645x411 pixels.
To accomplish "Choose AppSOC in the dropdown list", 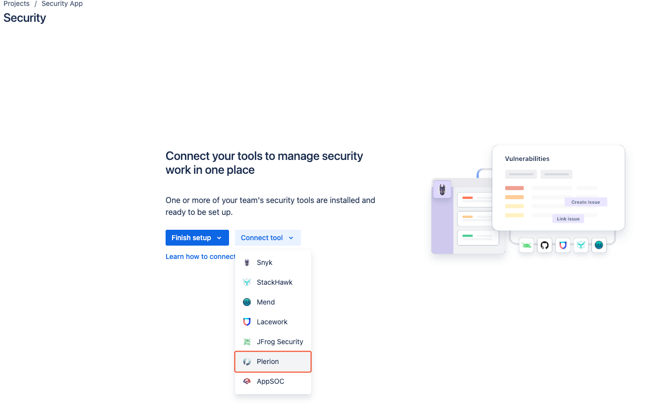I will [x=273, y=381].
